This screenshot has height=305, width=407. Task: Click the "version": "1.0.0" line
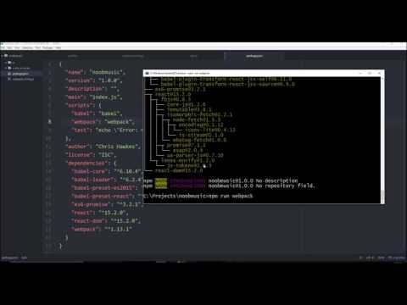coord(95,80)
